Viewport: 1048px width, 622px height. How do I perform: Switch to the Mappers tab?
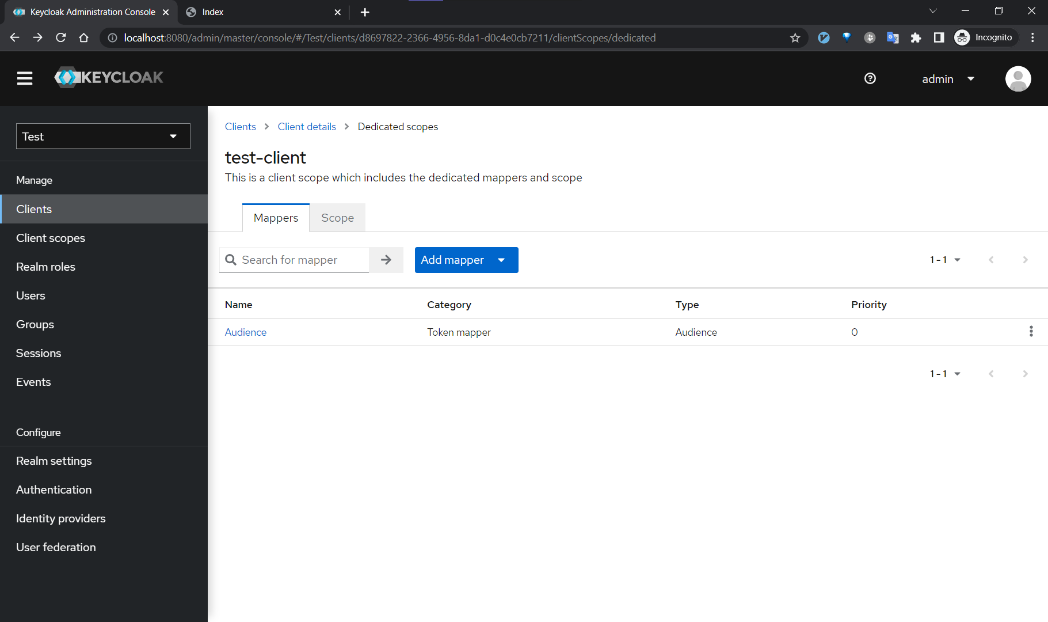click(x=276, y=218)
